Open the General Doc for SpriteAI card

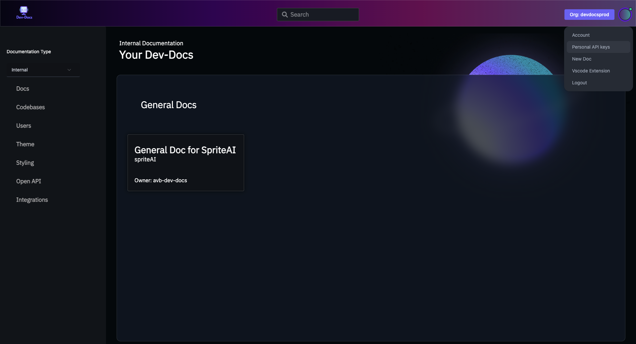pos(185,163)
